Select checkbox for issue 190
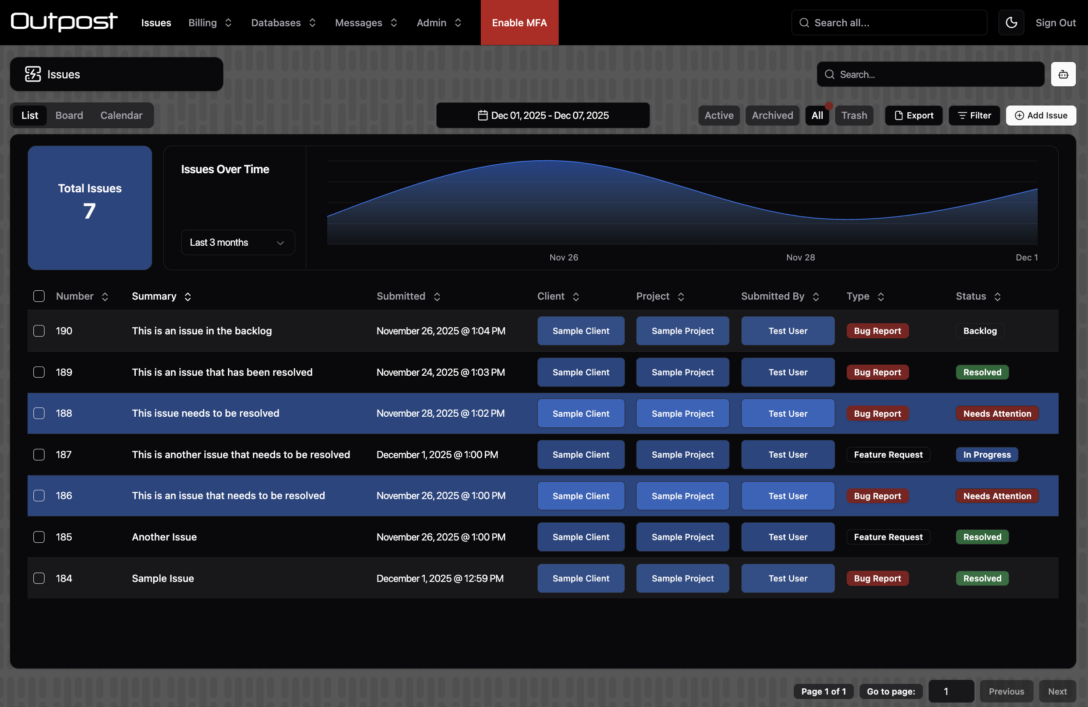The width and height of the screenshot is (1088, 707). pyautogui.click(x=39, y=331)
